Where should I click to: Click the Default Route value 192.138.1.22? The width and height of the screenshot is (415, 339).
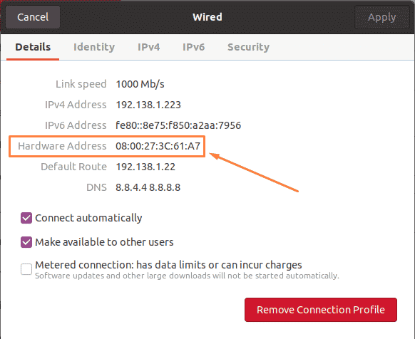click(x=145, y=167)
